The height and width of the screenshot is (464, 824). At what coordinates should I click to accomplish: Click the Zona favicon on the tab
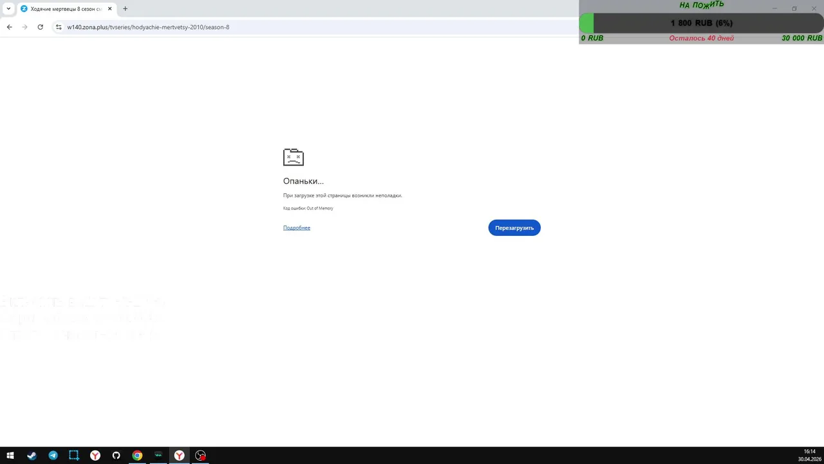24,9
